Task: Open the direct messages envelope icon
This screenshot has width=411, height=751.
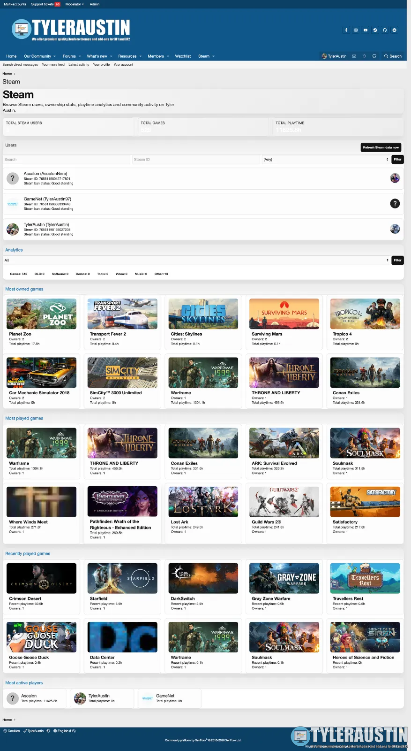Action: tap(354, 56)
